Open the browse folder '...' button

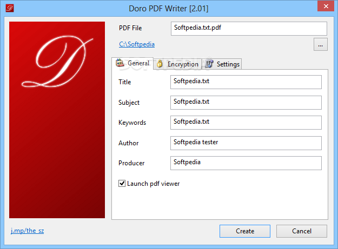(x=321, y=44)
